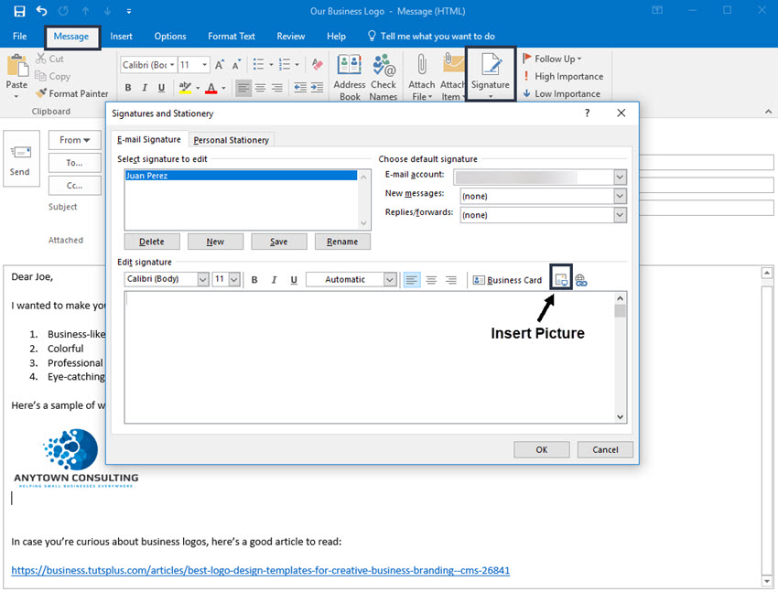The width and height of the screenshot is (778, 592).
Task: Open the Replies/forwards signature dropdown
Action: coord(620,214)
